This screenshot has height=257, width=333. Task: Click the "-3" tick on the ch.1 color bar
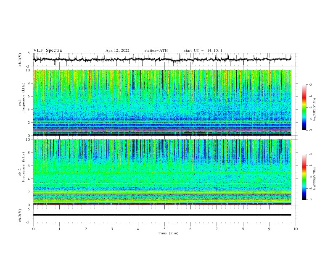310,84
